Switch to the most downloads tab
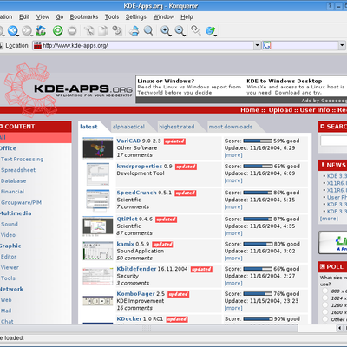Viewport: 347px width, 347px height. [x=231, y=127]
